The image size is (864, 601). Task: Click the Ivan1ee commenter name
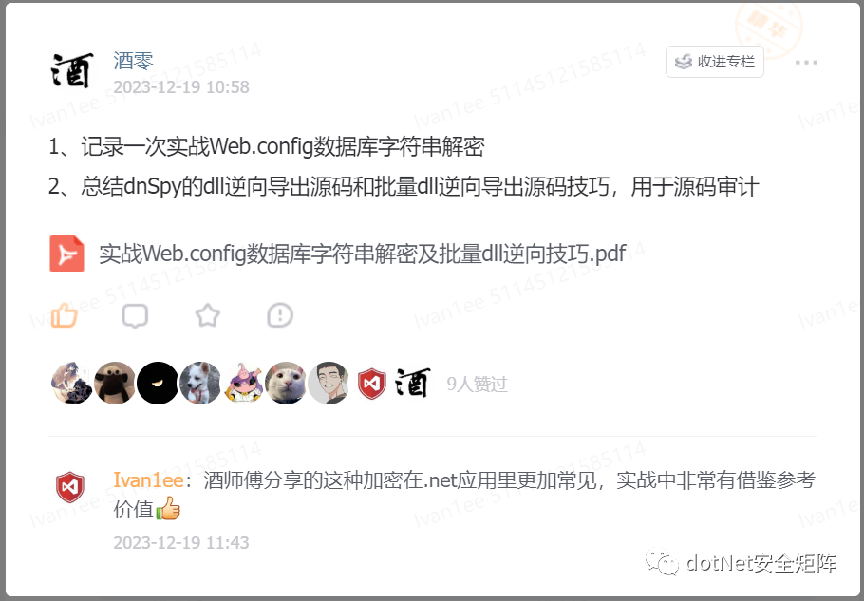[x=148, y=480]
